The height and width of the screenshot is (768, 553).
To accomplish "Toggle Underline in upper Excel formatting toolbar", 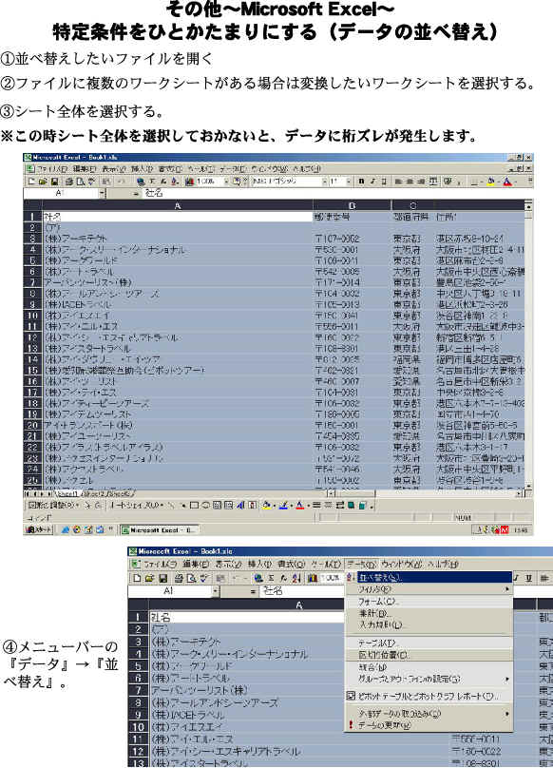I will [384, 182].
